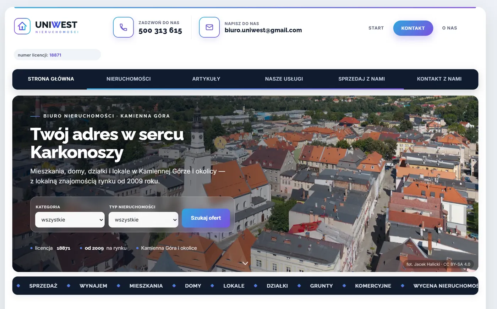Click the od 2009 na rynku text
The height and width of the screenshot is (309, 497).
[x=105, y=248]
